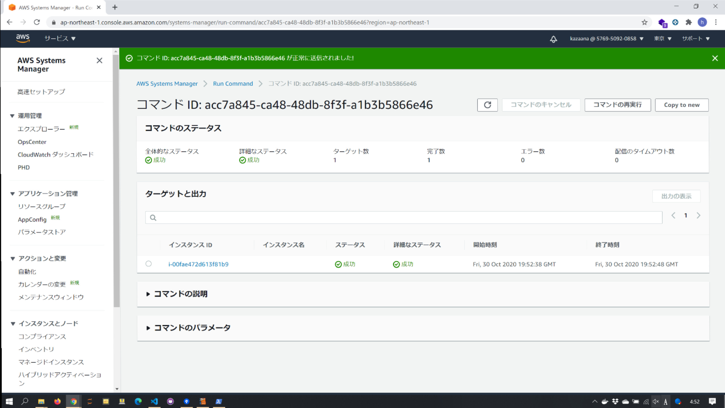This screenshot has height=408, width=725.
Task: Open Visual Studio Code from the taskbar
Action: (x=154, y=401)
